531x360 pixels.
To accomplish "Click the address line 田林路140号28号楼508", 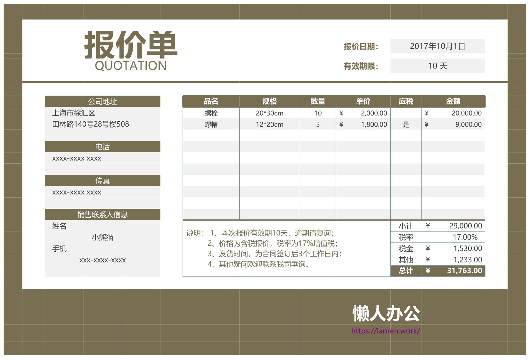I will coord(91,124).
